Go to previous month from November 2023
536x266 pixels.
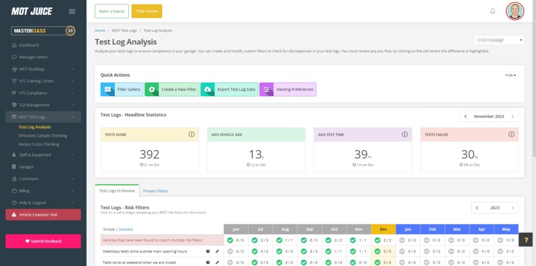pos(465,117)
